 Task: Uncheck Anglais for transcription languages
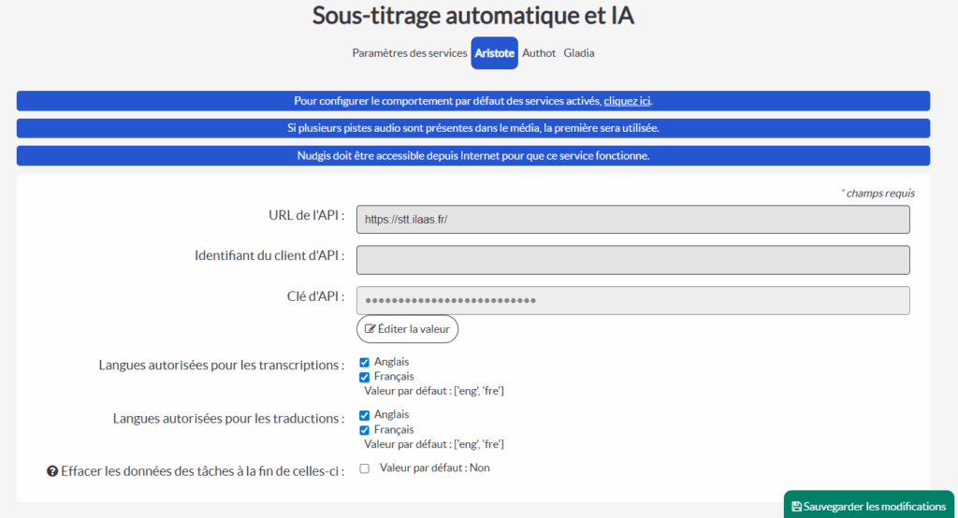(x=364, y=362)
